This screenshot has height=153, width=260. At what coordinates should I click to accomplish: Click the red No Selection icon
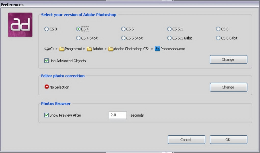pos(47,87)
